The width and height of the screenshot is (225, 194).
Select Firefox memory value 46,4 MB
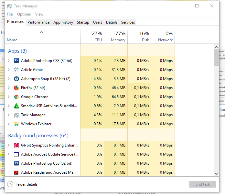[119, 88]
